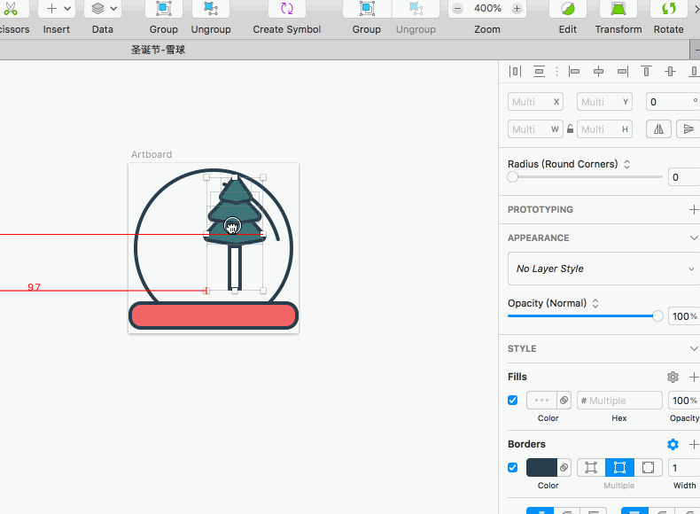Switch to the 圣诞节-雪球 document tab
The image size is (700, 514).
coord(159,50)
